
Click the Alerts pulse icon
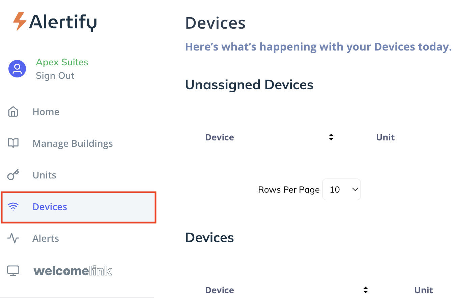(13, 238)
